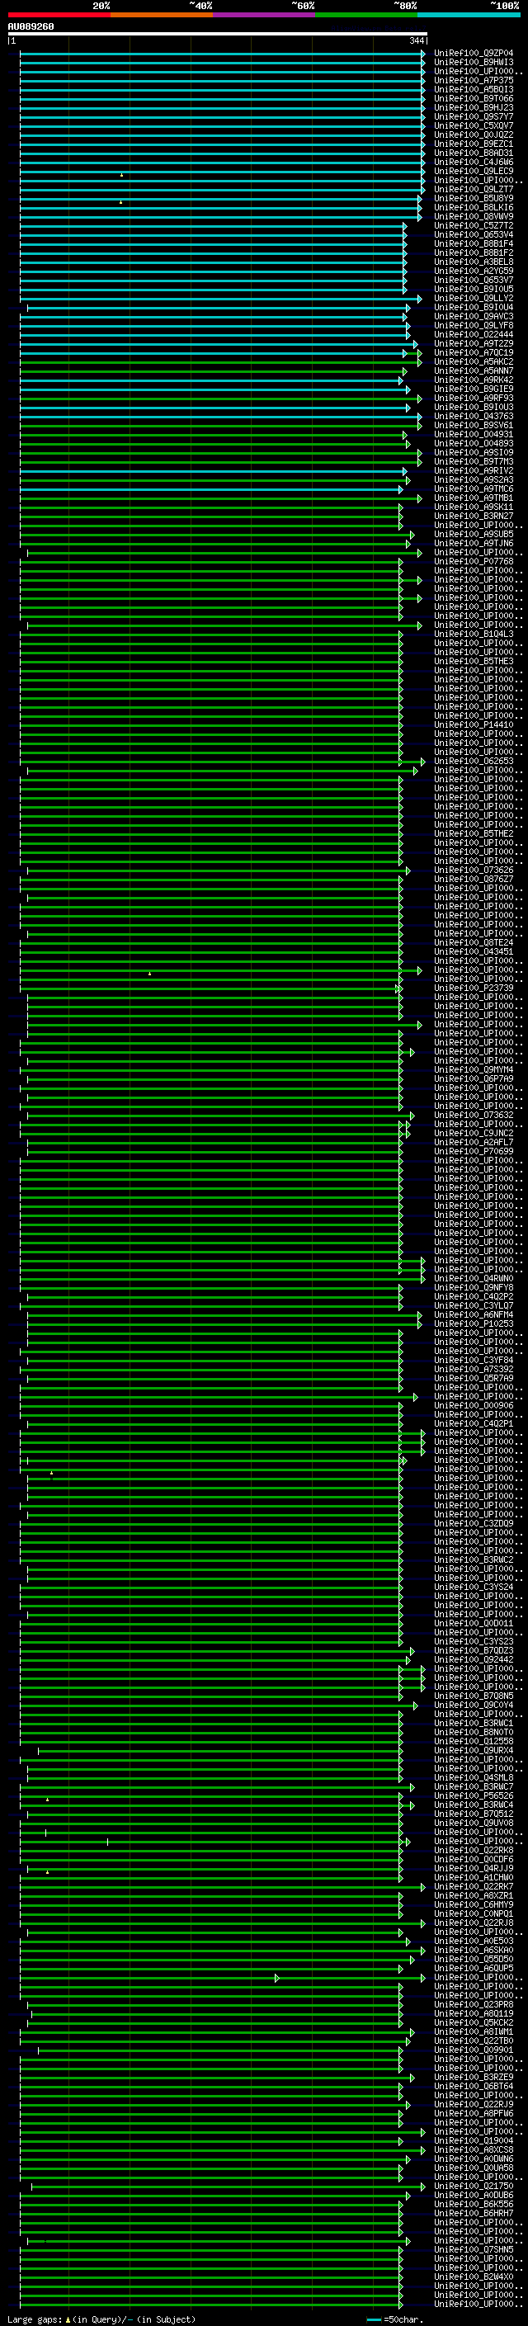Image resolution: width=528 pixels, height=2326 pixels.
Task: Select the UniRef100_A7P375 label
Action: (x=474, y=80)
